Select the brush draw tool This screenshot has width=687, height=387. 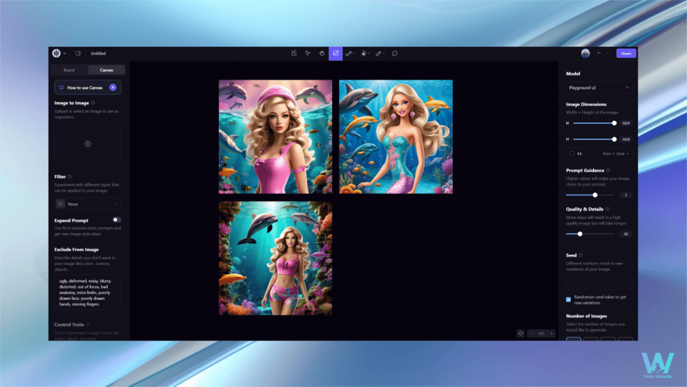pyautogui.click(x=348, y=53)
